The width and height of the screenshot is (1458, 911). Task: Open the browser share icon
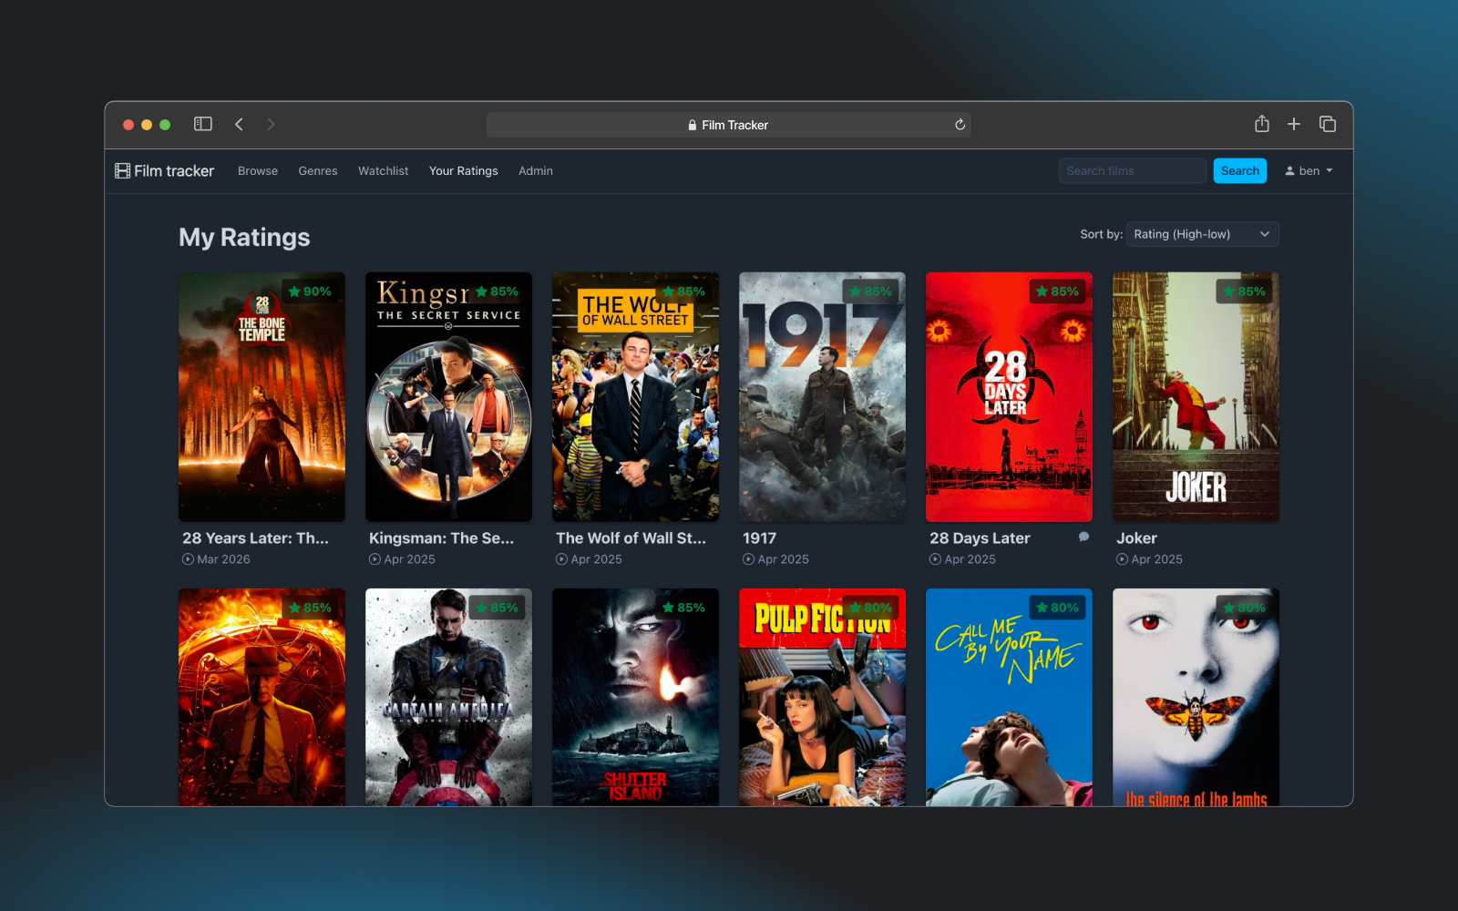pyautogui.click(x=1261, y=124)
